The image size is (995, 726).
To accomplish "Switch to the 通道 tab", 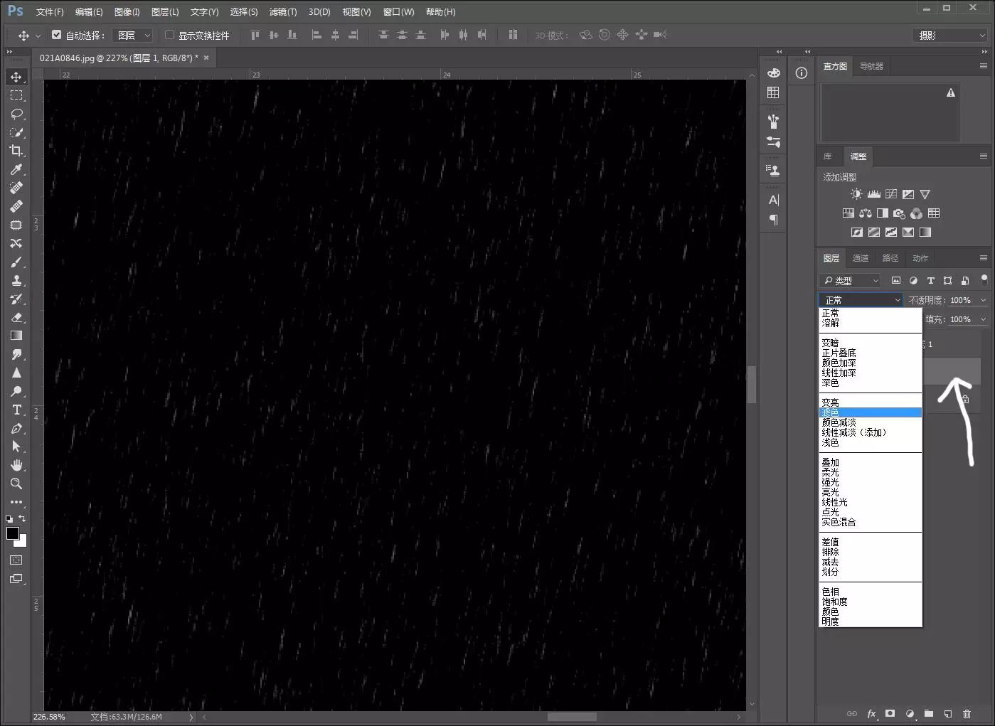I will point(861,258).
